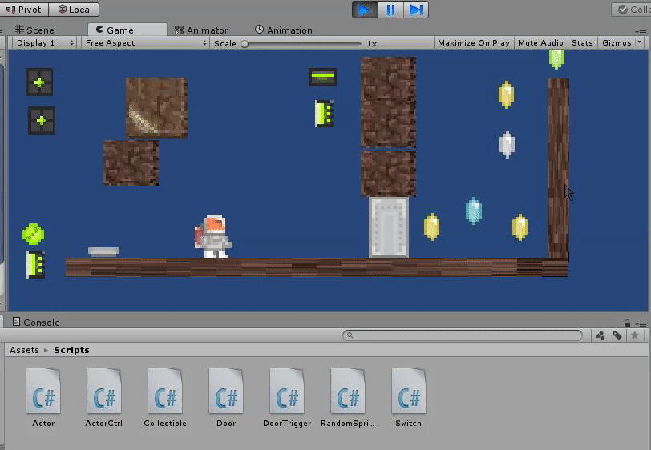Click the Play button
The height and width of the screenshot is (450, 651).
click(365, 10)
